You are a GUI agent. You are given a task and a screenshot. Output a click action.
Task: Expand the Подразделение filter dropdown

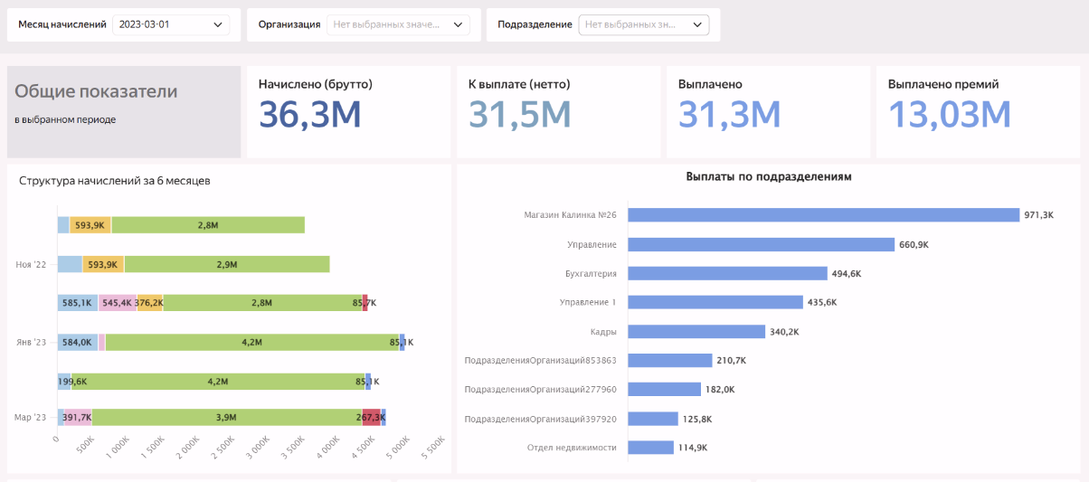pyautogui.click(x=643, y=25)
